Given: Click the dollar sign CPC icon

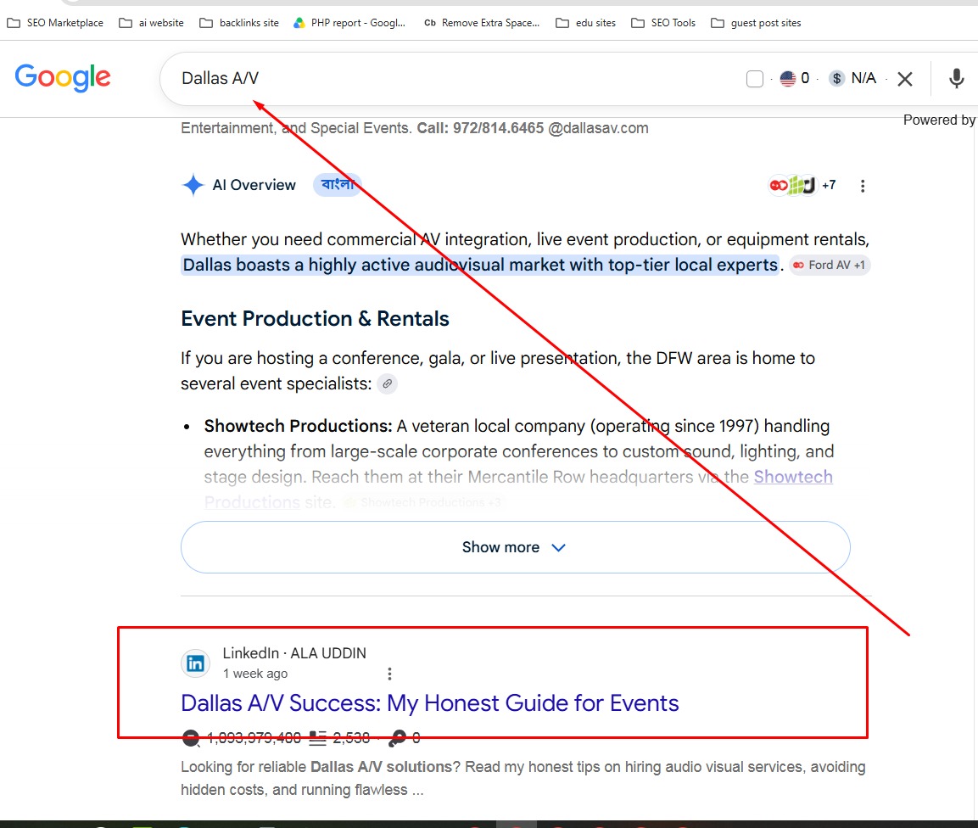Looking at the screenshot, I should (x=837, y=79).
